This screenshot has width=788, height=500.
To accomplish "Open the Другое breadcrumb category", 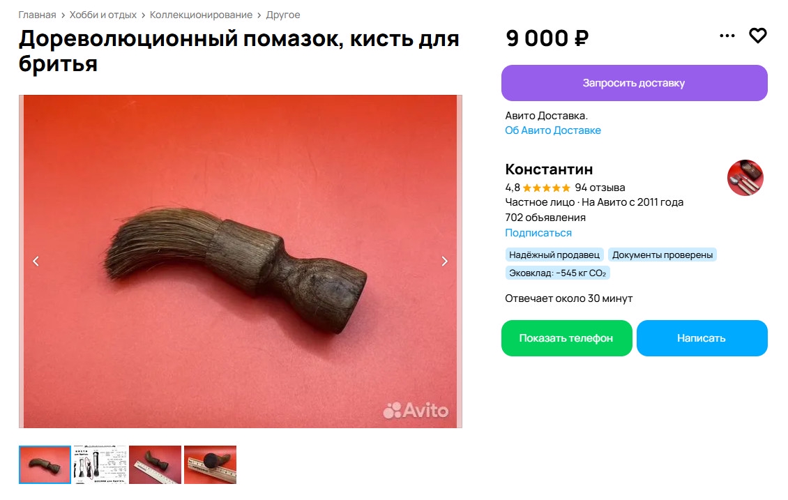I will 283,15.
